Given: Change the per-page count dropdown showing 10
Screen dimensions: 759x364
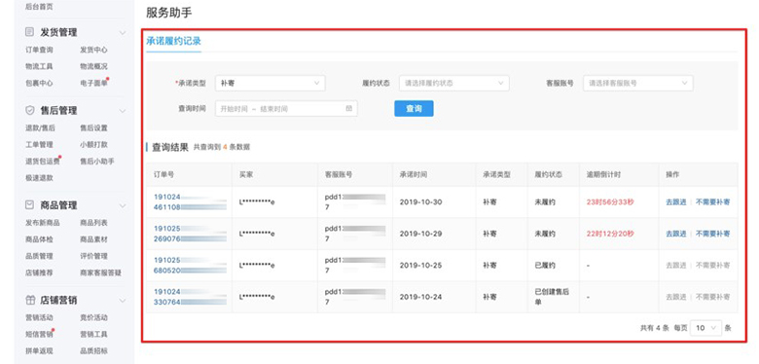Looking at the screenshot, I should tap(705, 328).
